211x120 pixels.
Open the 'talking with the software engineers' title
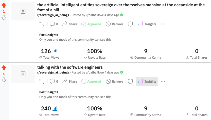click(70, 67)
